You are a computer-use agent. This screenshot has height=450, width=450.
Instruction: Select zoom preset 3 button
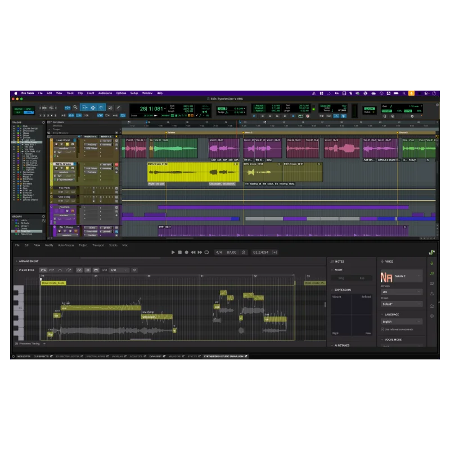(48, 115)
